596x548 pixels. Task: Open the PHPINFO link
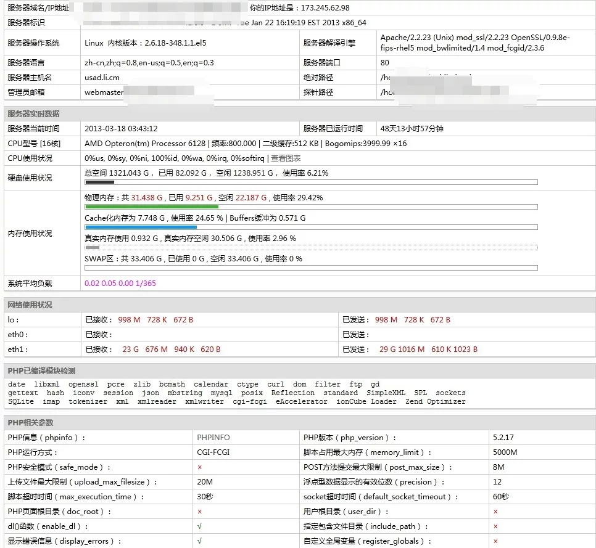point(213,438)
